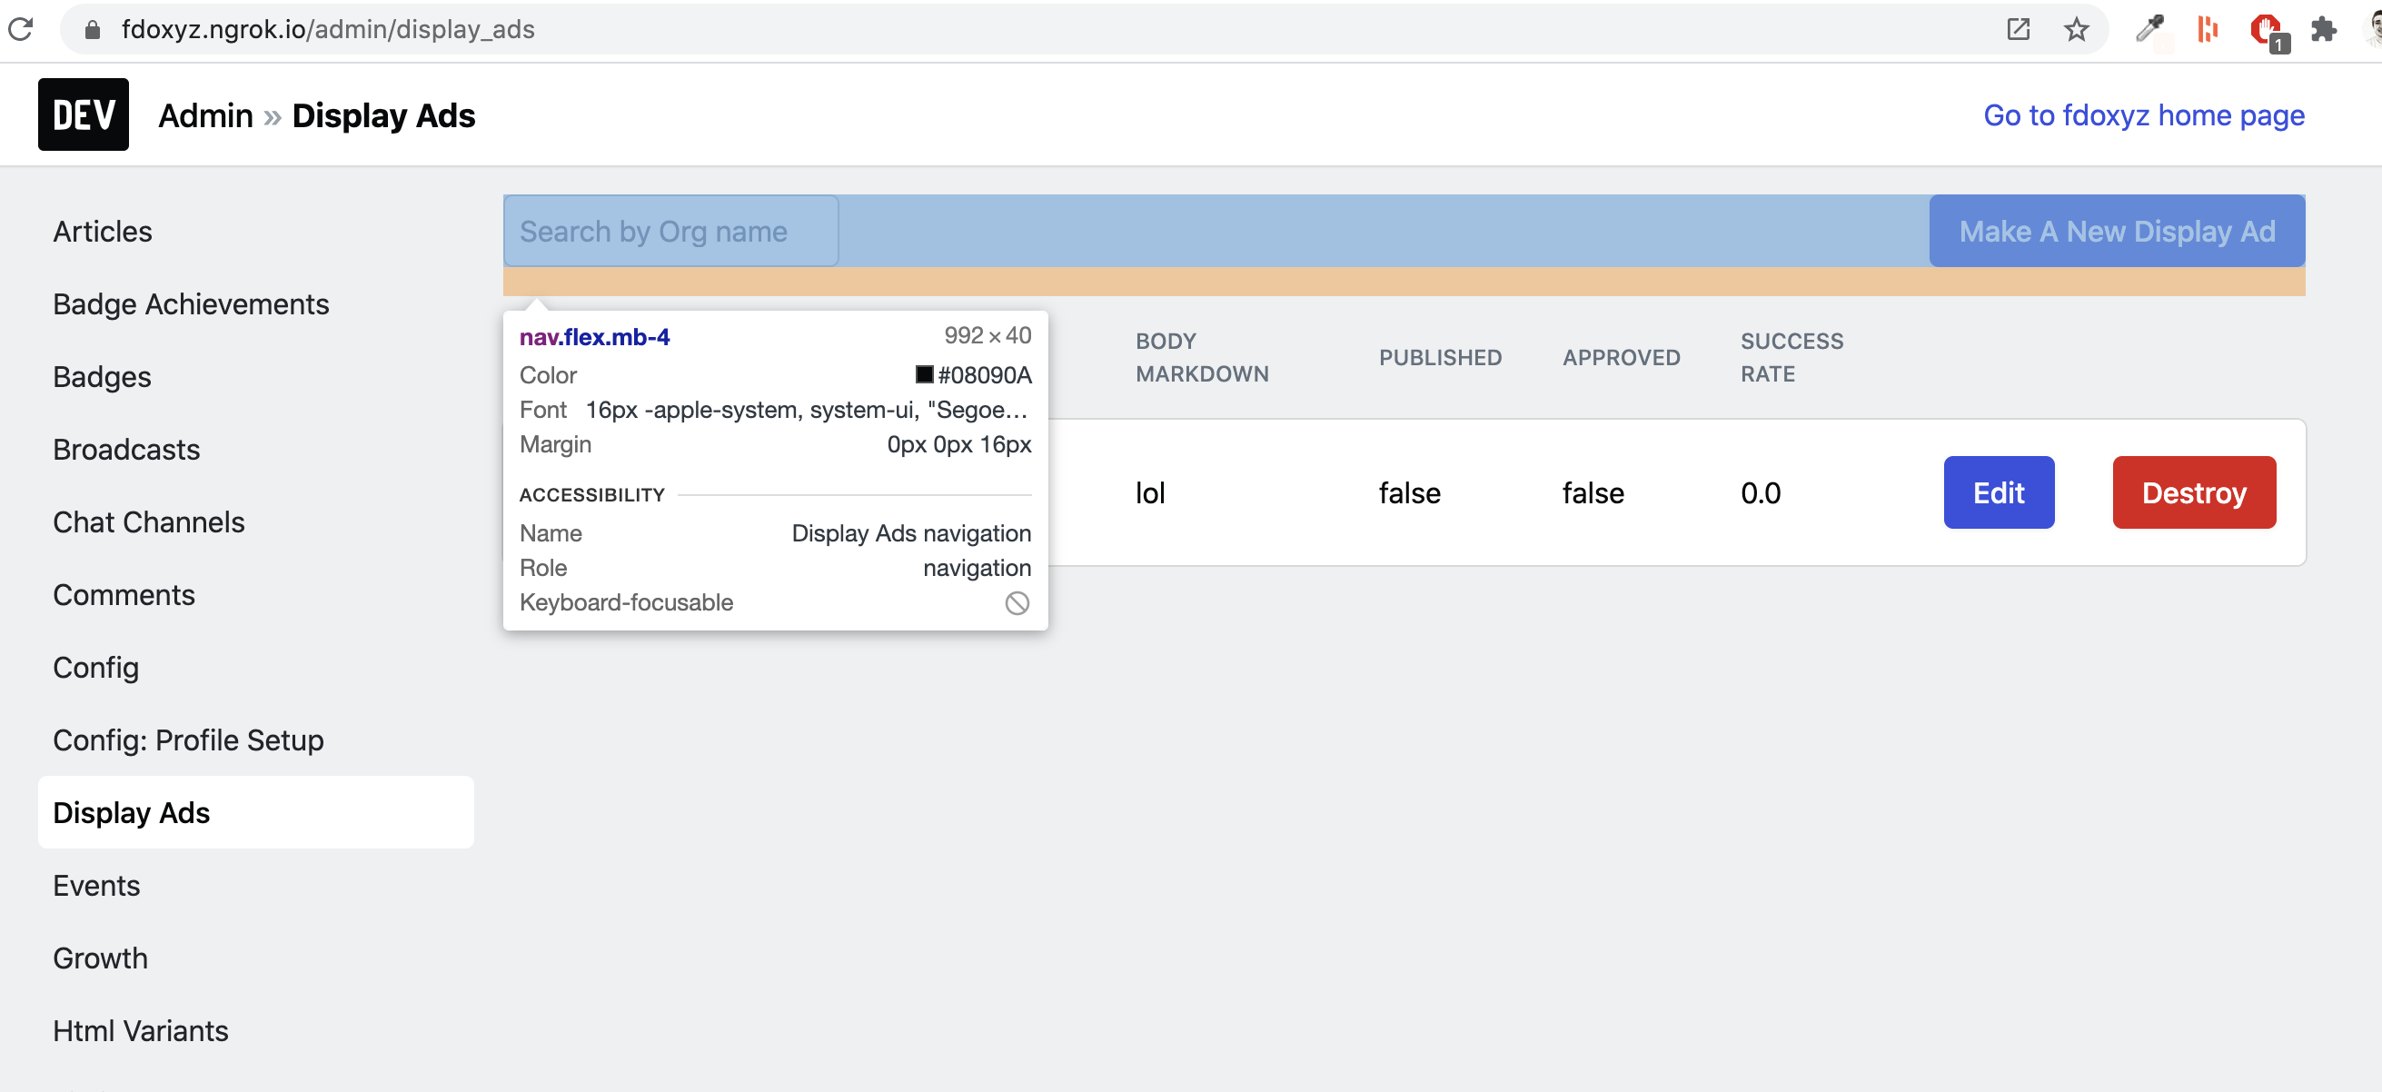The width and height of the screenshot is (2382, 1092).
Task: Open Config: Profile Setup page
Action: pos(188,740)
